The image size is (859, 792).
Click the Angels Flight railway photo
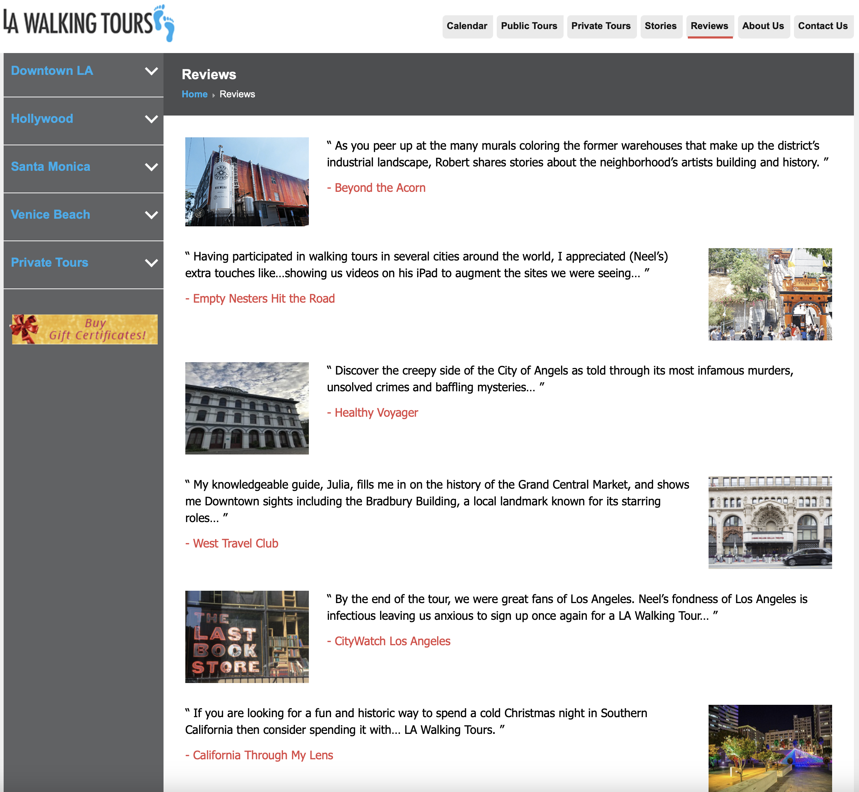(770, 294)
